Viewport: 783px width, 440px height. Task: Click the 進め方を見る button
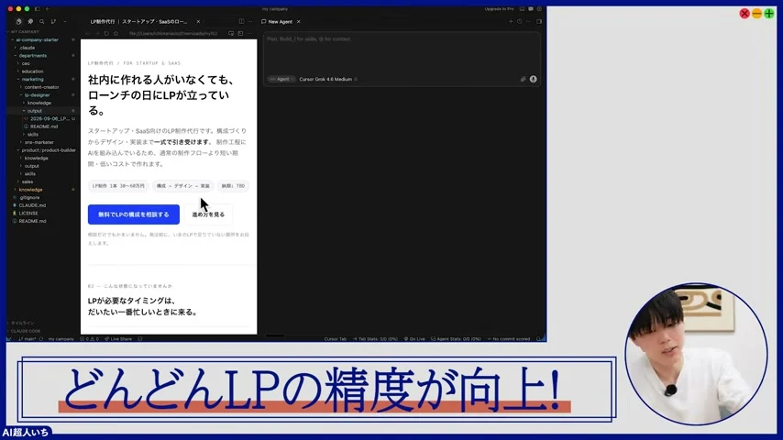[208, 214]
